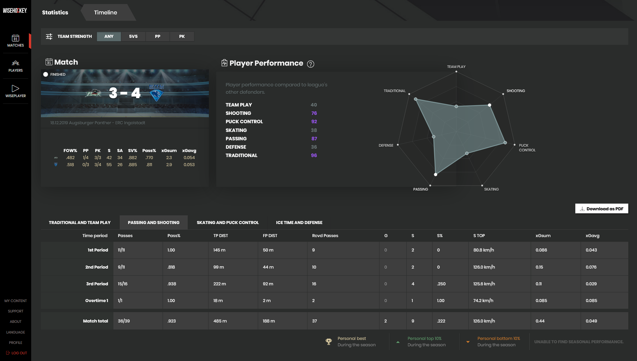Click match date and teams caption

(98, 123)
